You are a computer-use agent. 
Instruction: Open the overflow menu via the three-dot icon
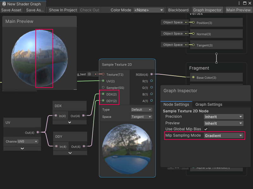pyautogui.click(x=240, y=3)
